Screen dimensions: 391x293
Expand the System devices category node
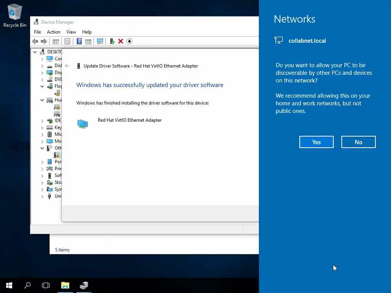coord(42,190)
